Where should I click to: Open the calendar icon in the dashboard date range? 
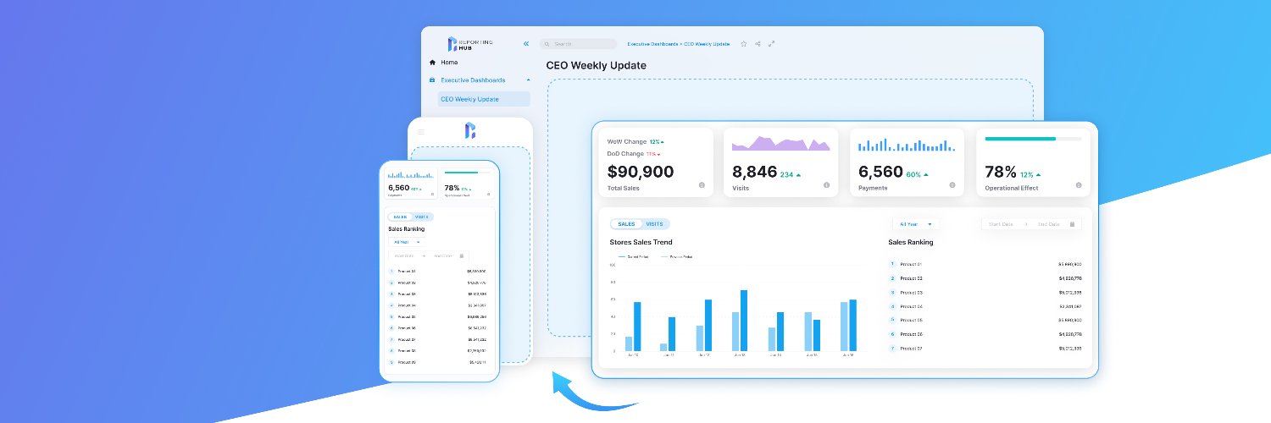[1073, 224]
